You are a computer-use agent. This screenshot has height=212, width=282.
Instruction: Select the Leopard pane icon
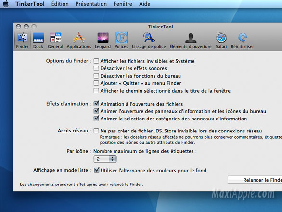[x=103, y=40]
